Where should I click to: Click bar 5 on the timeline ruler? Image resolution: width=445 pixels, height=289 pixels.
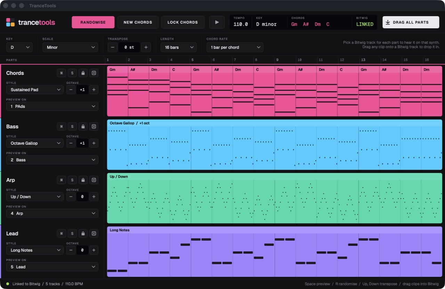click(192, 60)
